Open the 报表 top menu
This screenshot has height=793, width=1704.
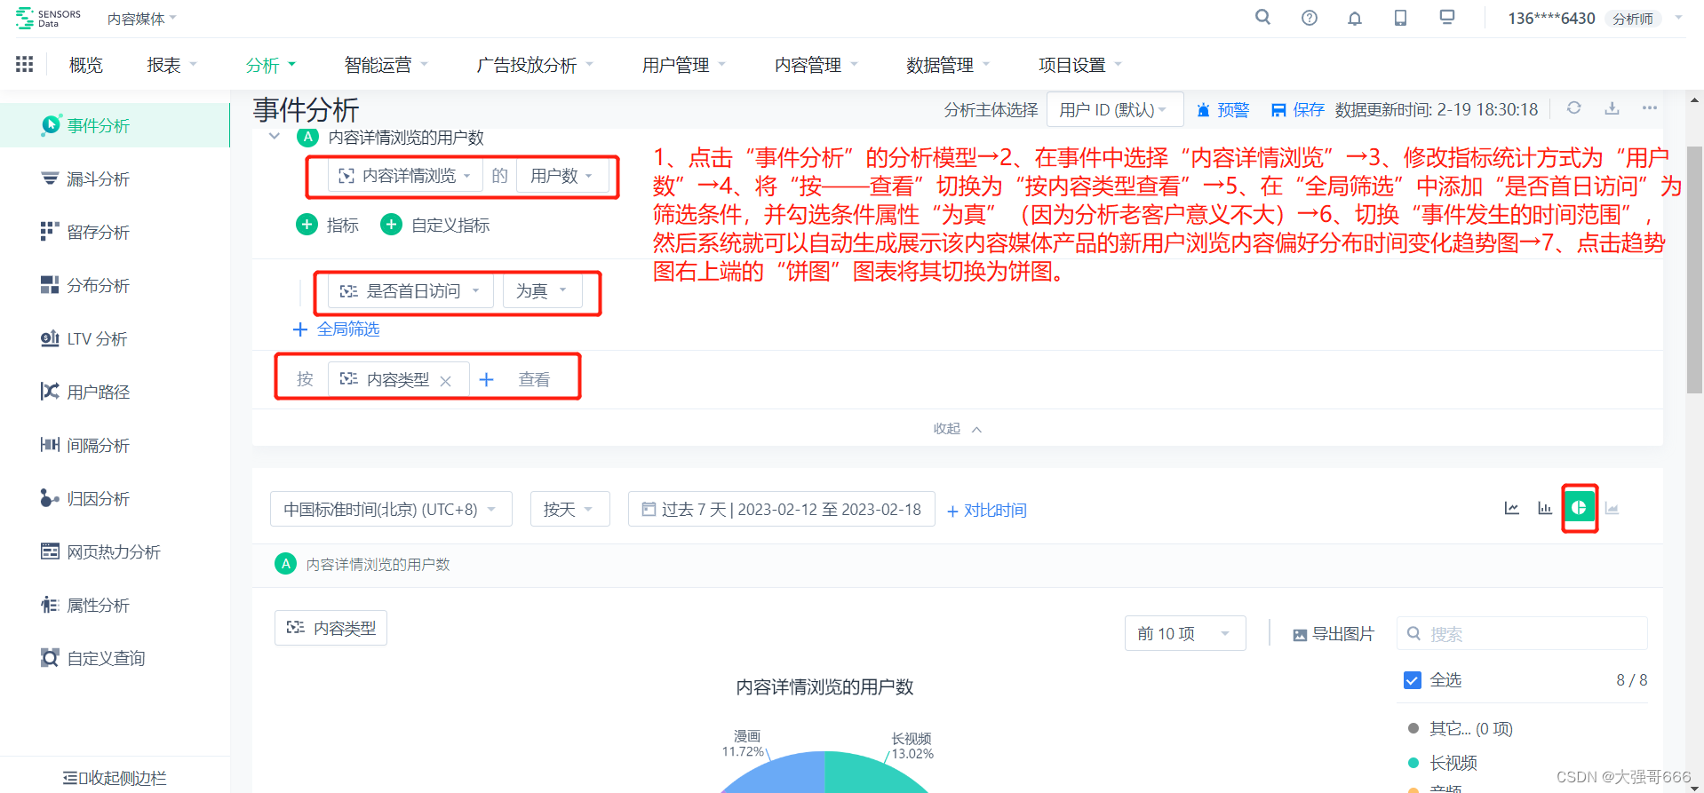click(x=171, y=65)
